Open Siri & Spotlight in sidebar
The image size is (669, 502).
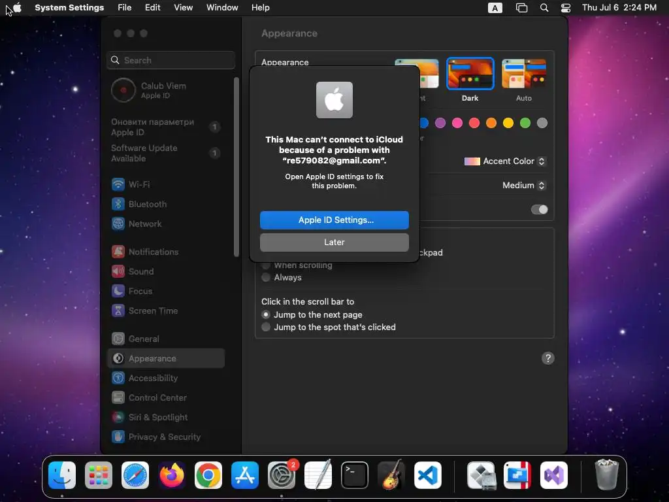165,418
